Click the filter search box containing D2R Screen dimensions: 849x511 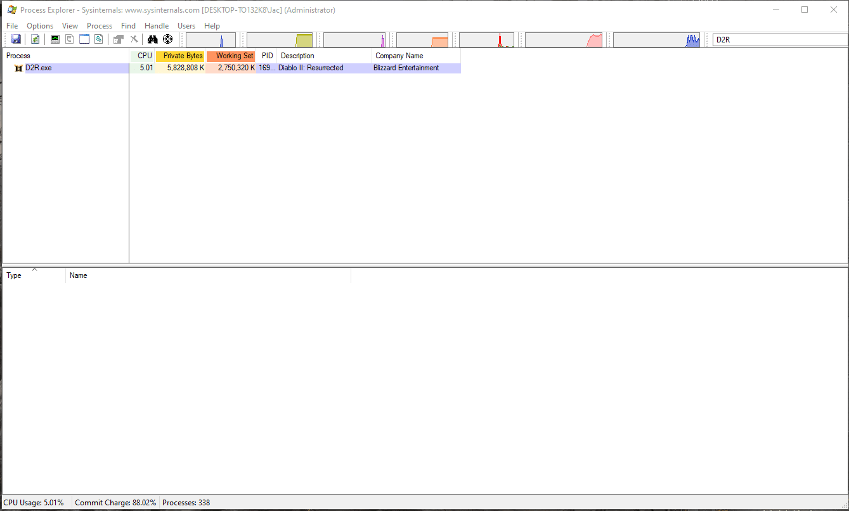pyautogui.click(x=780, y=40)
